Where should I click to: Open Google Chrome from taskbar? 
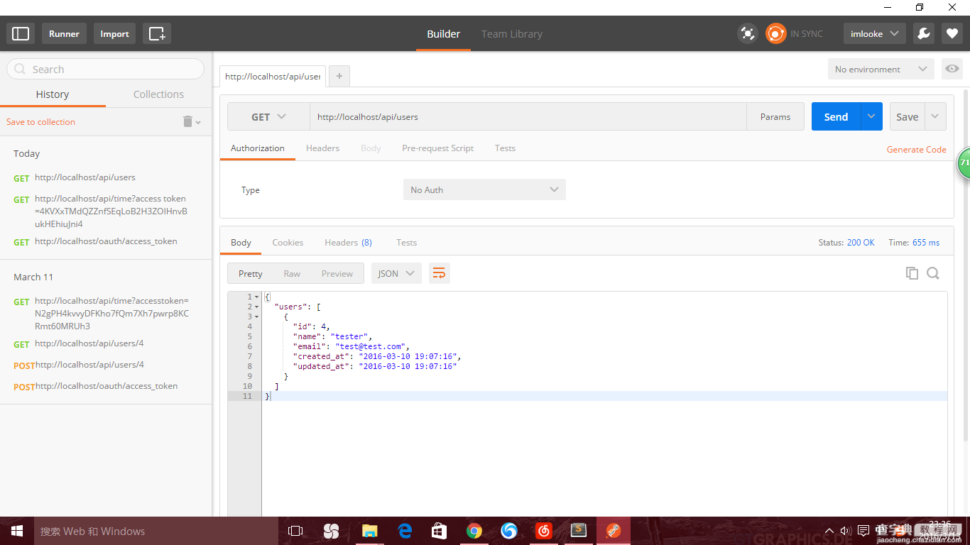click(474, 531)
